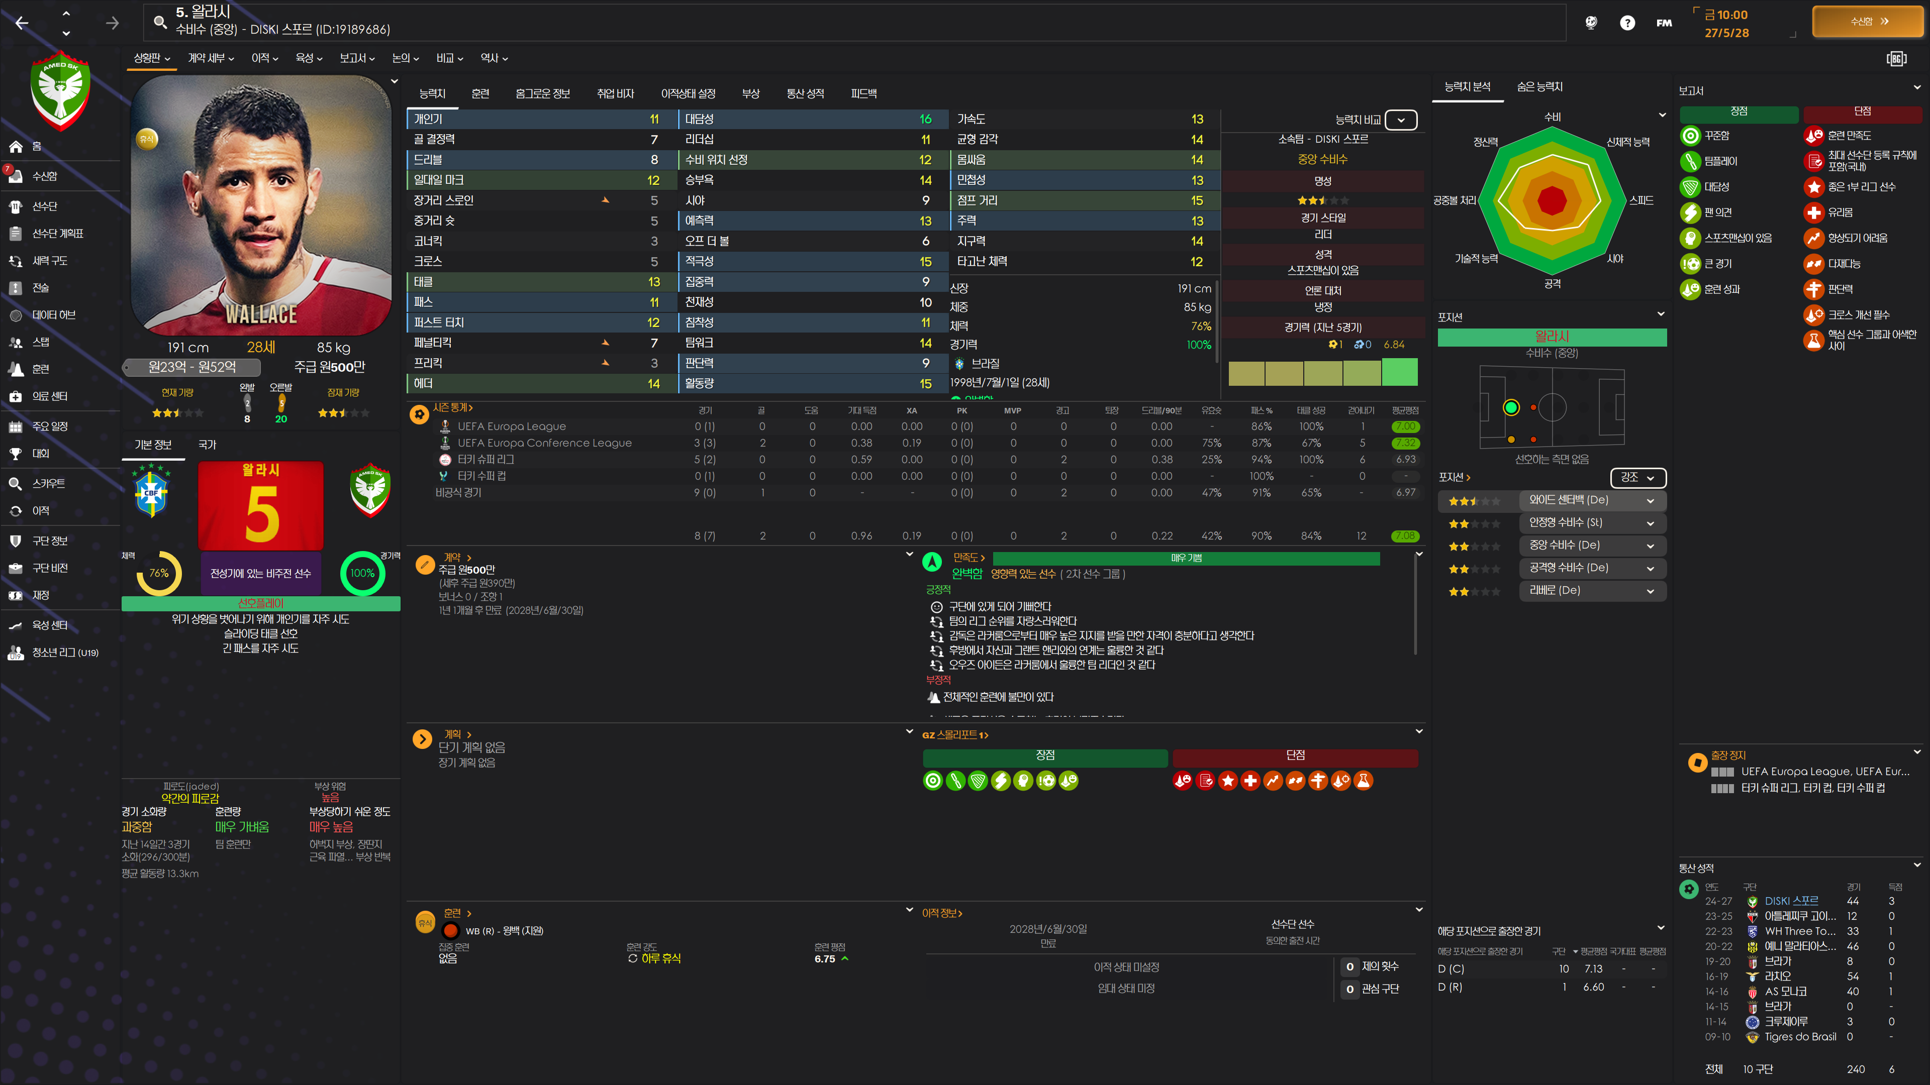This screenshot has height=1085, width=1930.
Task: Open 스카우트 scouting in the sidebar
Action: (x=48, y=483)
